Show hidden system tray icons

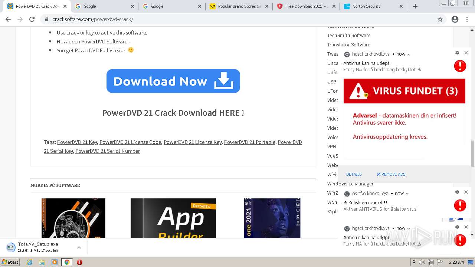(414, 262)
